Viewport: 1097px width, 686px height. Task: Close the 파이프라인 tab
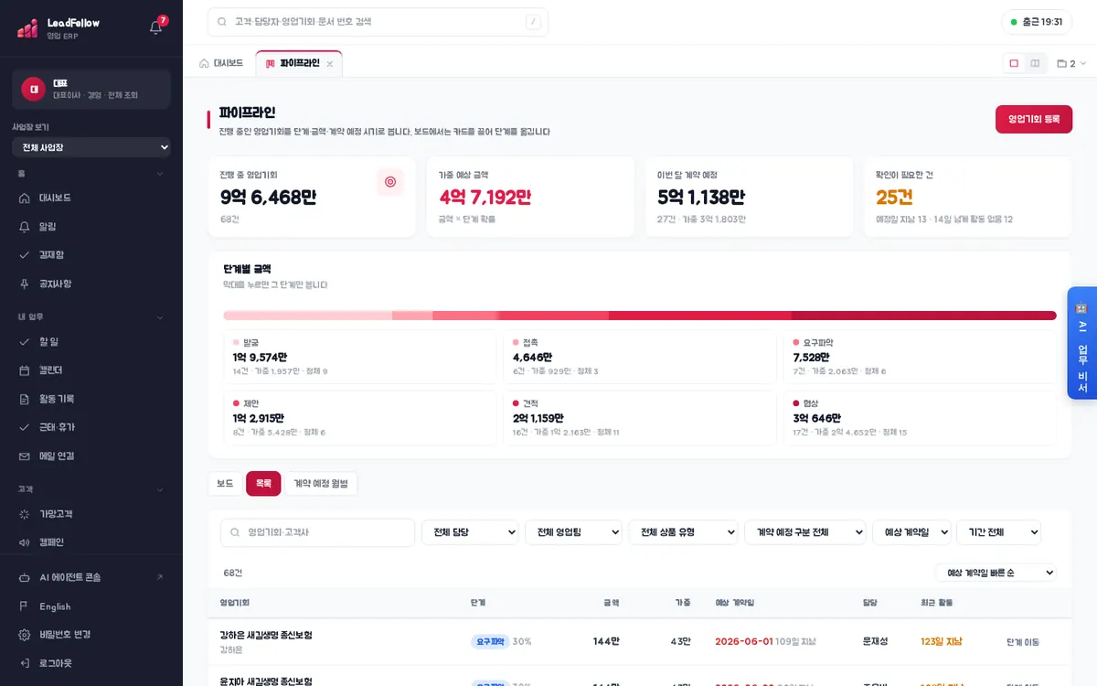(330, 64)
